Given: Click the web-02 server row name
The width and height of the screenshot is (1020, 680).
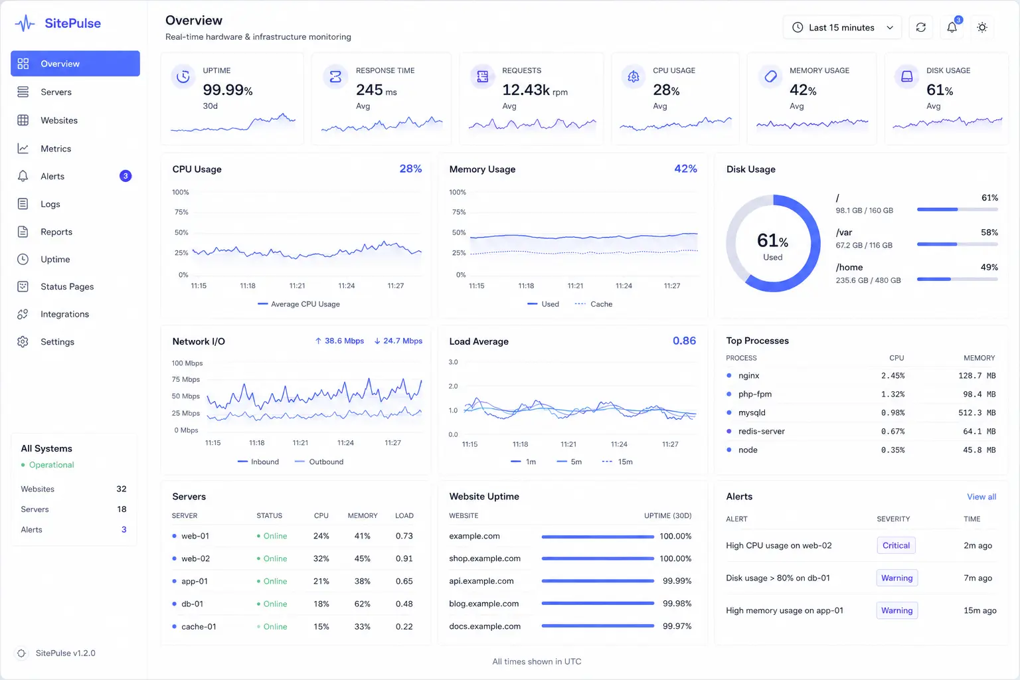Looking at the screenshot, I should pos(195,558).
